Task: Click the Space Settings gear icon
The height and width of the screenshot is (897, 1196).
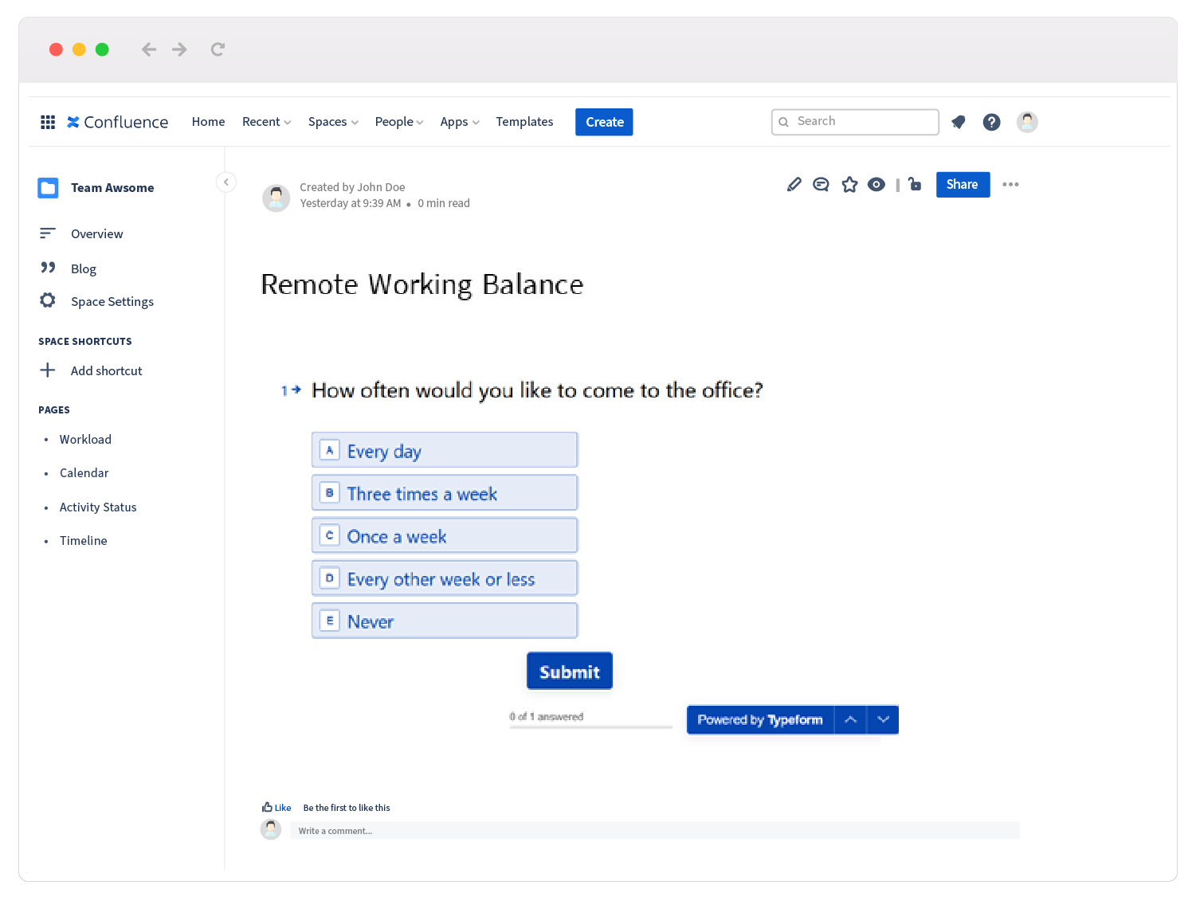Action: coord(48,300)
